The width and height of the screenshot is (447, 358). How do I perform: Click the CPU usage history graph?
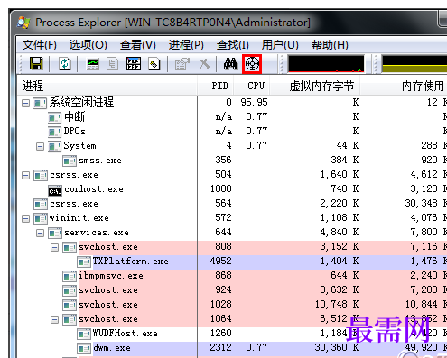[x=326, y=63]
